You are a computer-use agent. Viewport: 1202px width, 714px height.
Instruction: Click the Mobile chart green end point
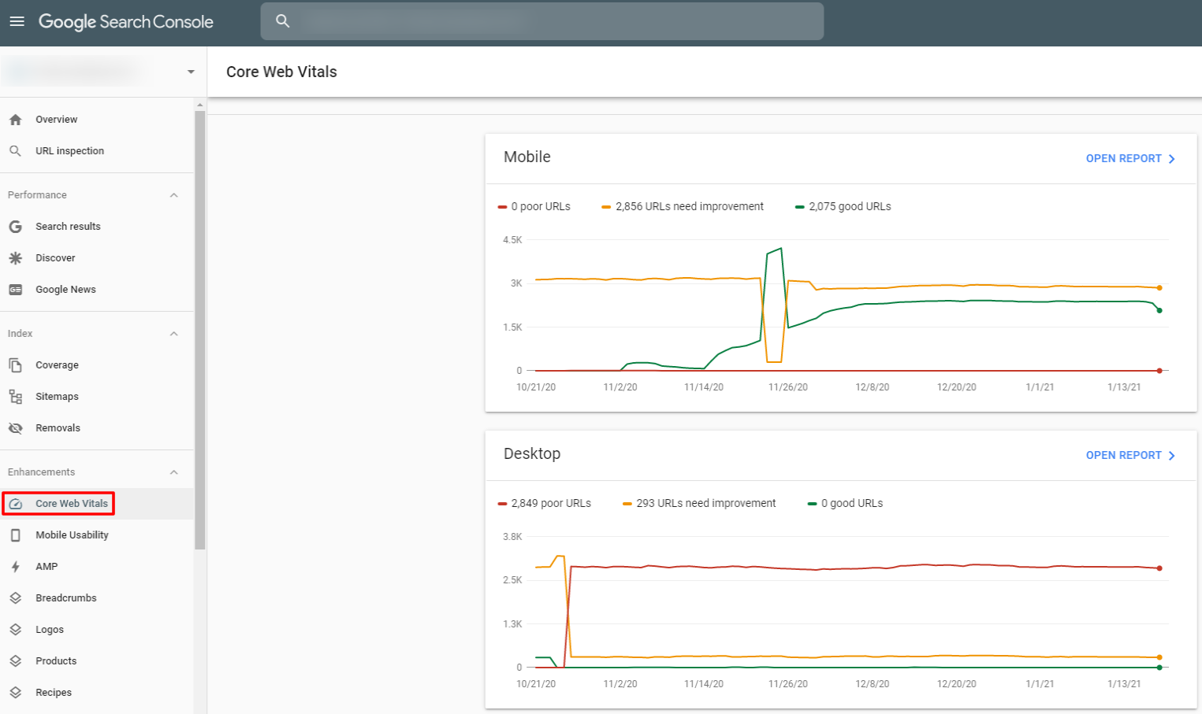coord(1159,311)
